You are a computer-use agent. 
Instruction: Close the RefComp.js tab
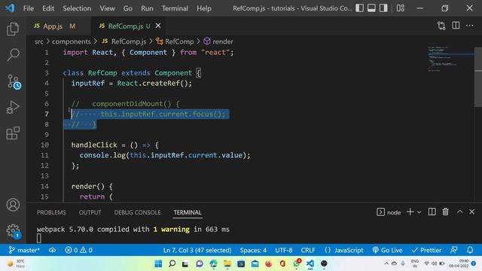158,26
